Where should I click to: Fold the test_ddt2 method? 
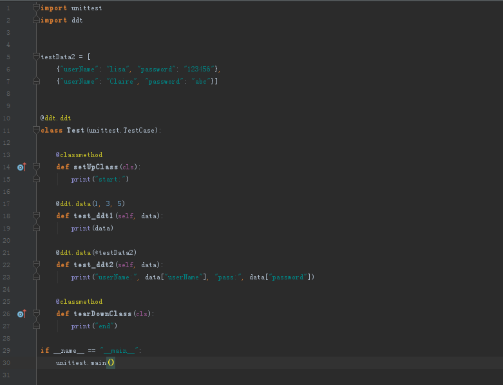(x=36, y=265)
